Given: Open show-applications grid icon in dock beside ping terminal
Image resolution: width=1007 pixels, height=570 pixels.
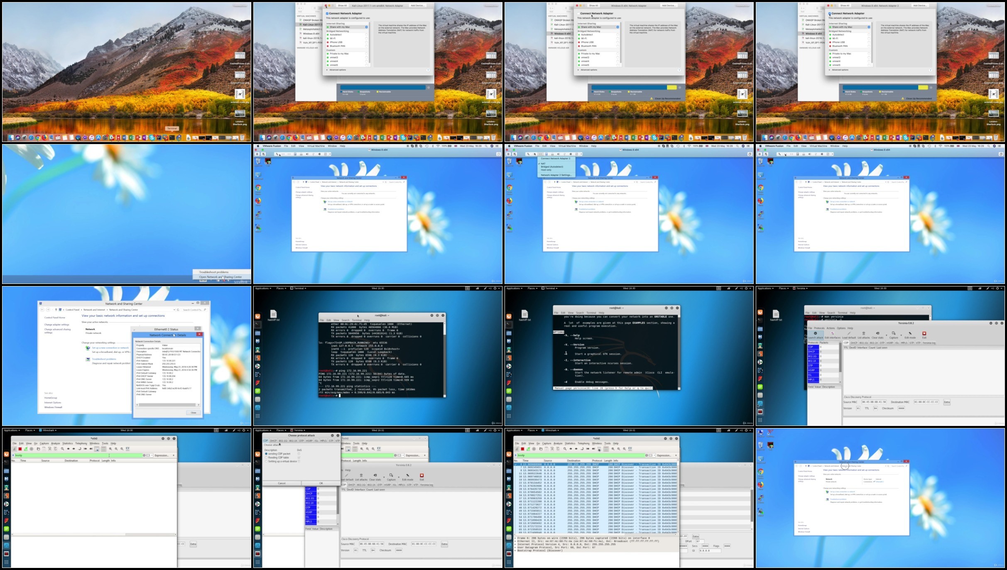Looking at the screenshot, I should point(257,416).
